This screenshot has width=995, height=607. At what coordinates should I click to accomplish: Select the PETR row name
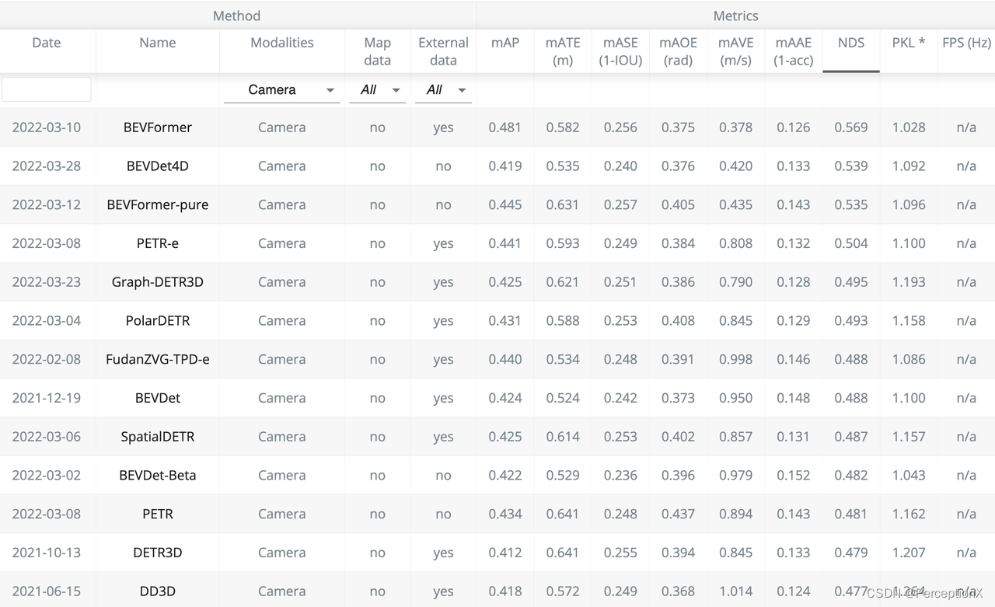[x=158, y=515]
